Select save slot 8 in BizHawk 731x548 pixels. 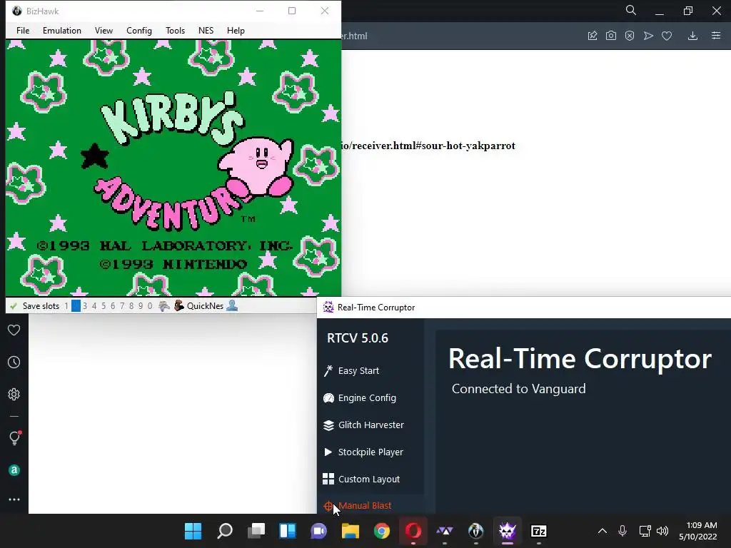tap(131, 306)
